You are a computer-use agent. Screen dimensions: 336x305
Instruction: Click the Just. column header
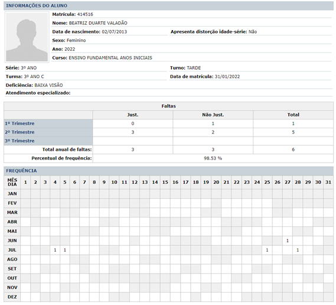(x=133, y=115)
